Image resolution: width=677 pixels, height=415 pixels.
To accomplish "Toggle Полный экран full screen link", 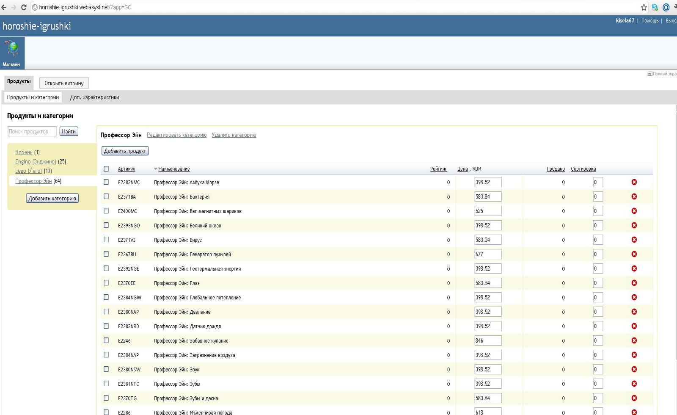I will pos(664,74).
